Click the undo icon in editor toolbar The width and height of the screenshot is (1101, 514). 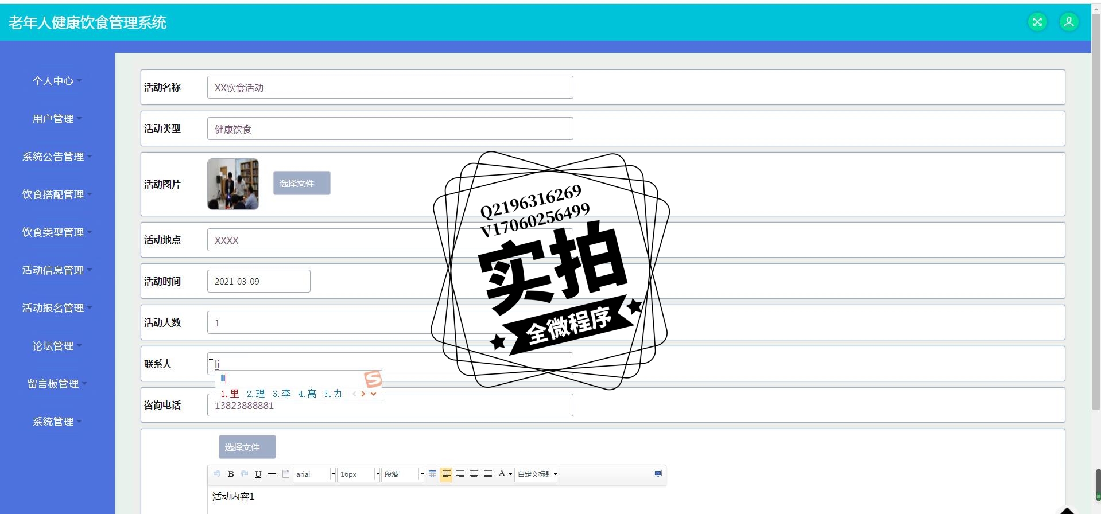pos(216,474)
